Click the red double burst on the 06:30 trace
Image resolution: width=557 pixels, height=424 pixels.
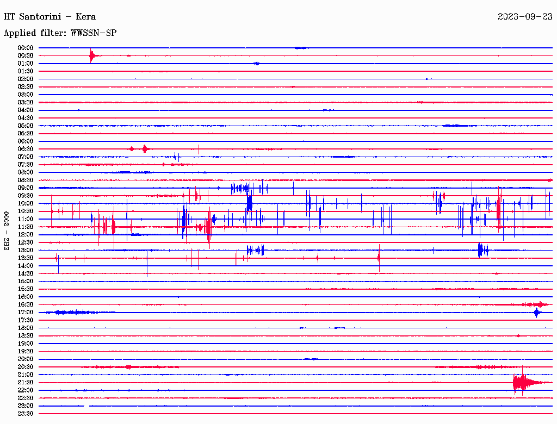point(139,149)
